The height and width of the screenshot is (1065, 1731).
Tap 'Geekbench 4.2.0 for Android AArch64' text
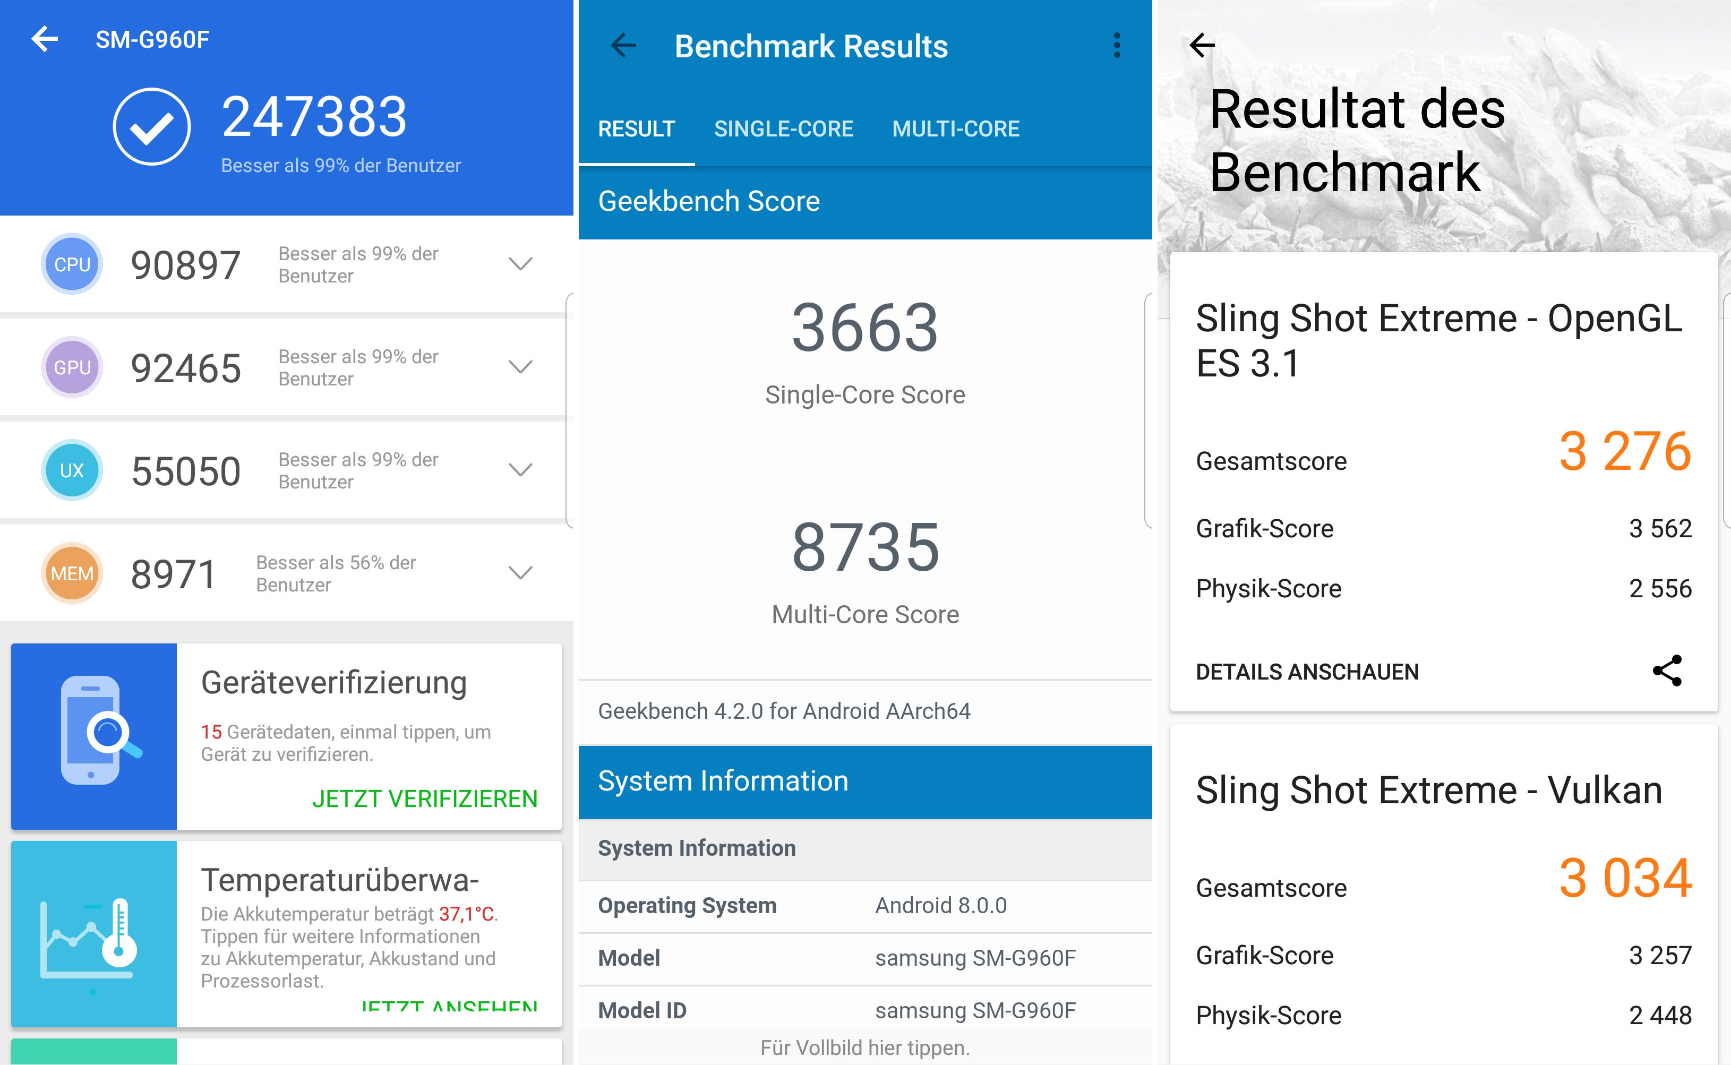coord(784,711)
